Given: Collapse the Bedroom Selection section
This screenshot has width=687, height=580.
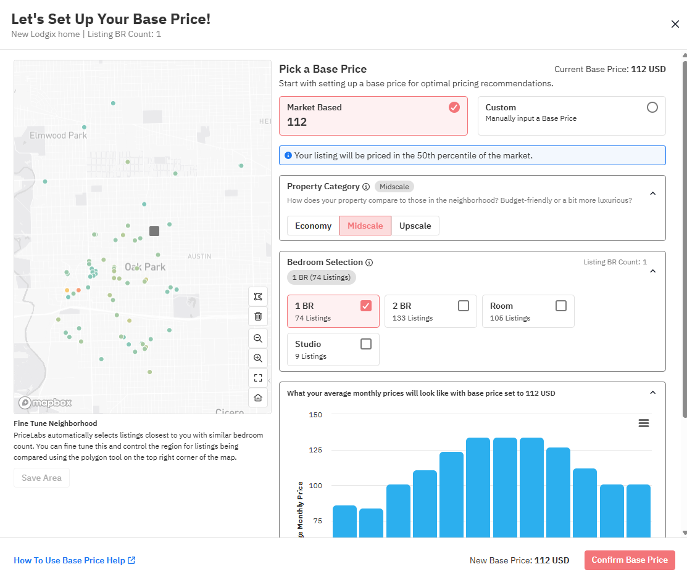Looking at the screenshot, I should (653, 271).
